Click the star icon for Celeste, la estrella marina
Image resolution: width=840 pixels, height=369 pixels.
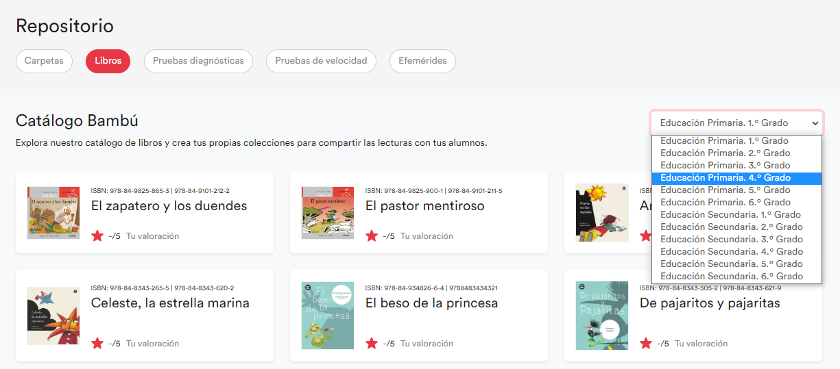coord(97,344)
